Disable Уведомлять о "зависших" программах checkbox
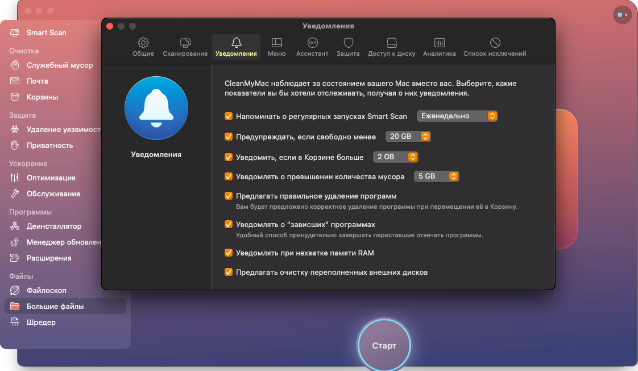 click(x=229, y=225)
